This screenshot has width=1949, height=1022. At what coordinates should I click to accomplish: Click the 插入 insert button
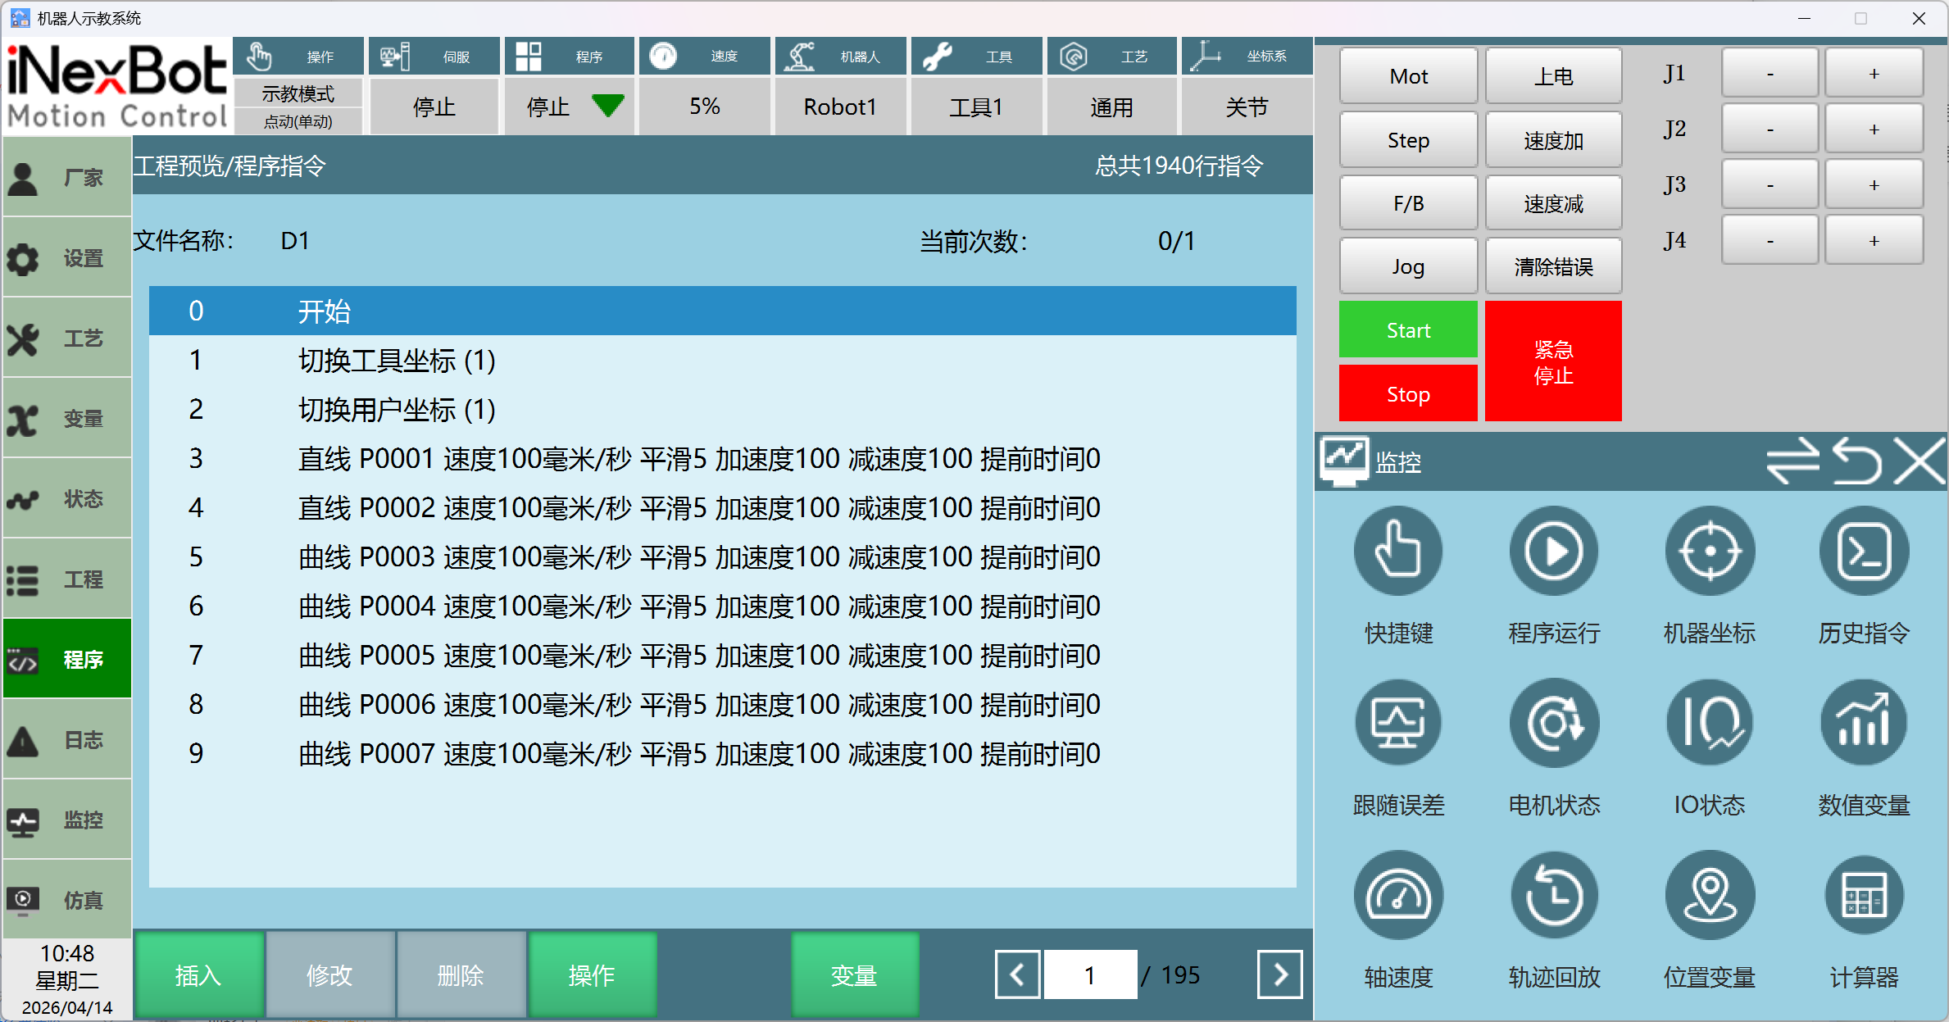coord(198,975)
